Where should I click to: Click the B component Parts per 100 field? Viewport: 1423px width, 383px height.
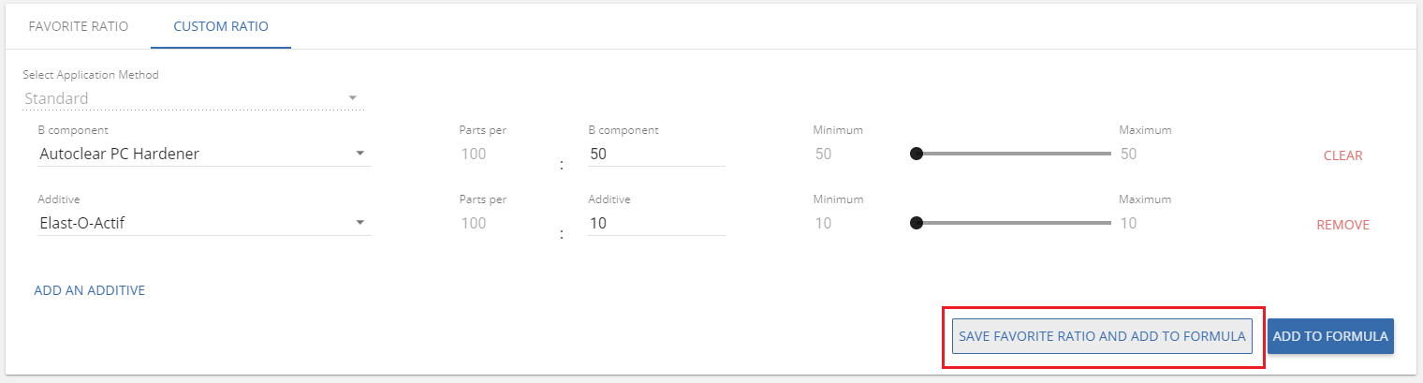point(499,154)
